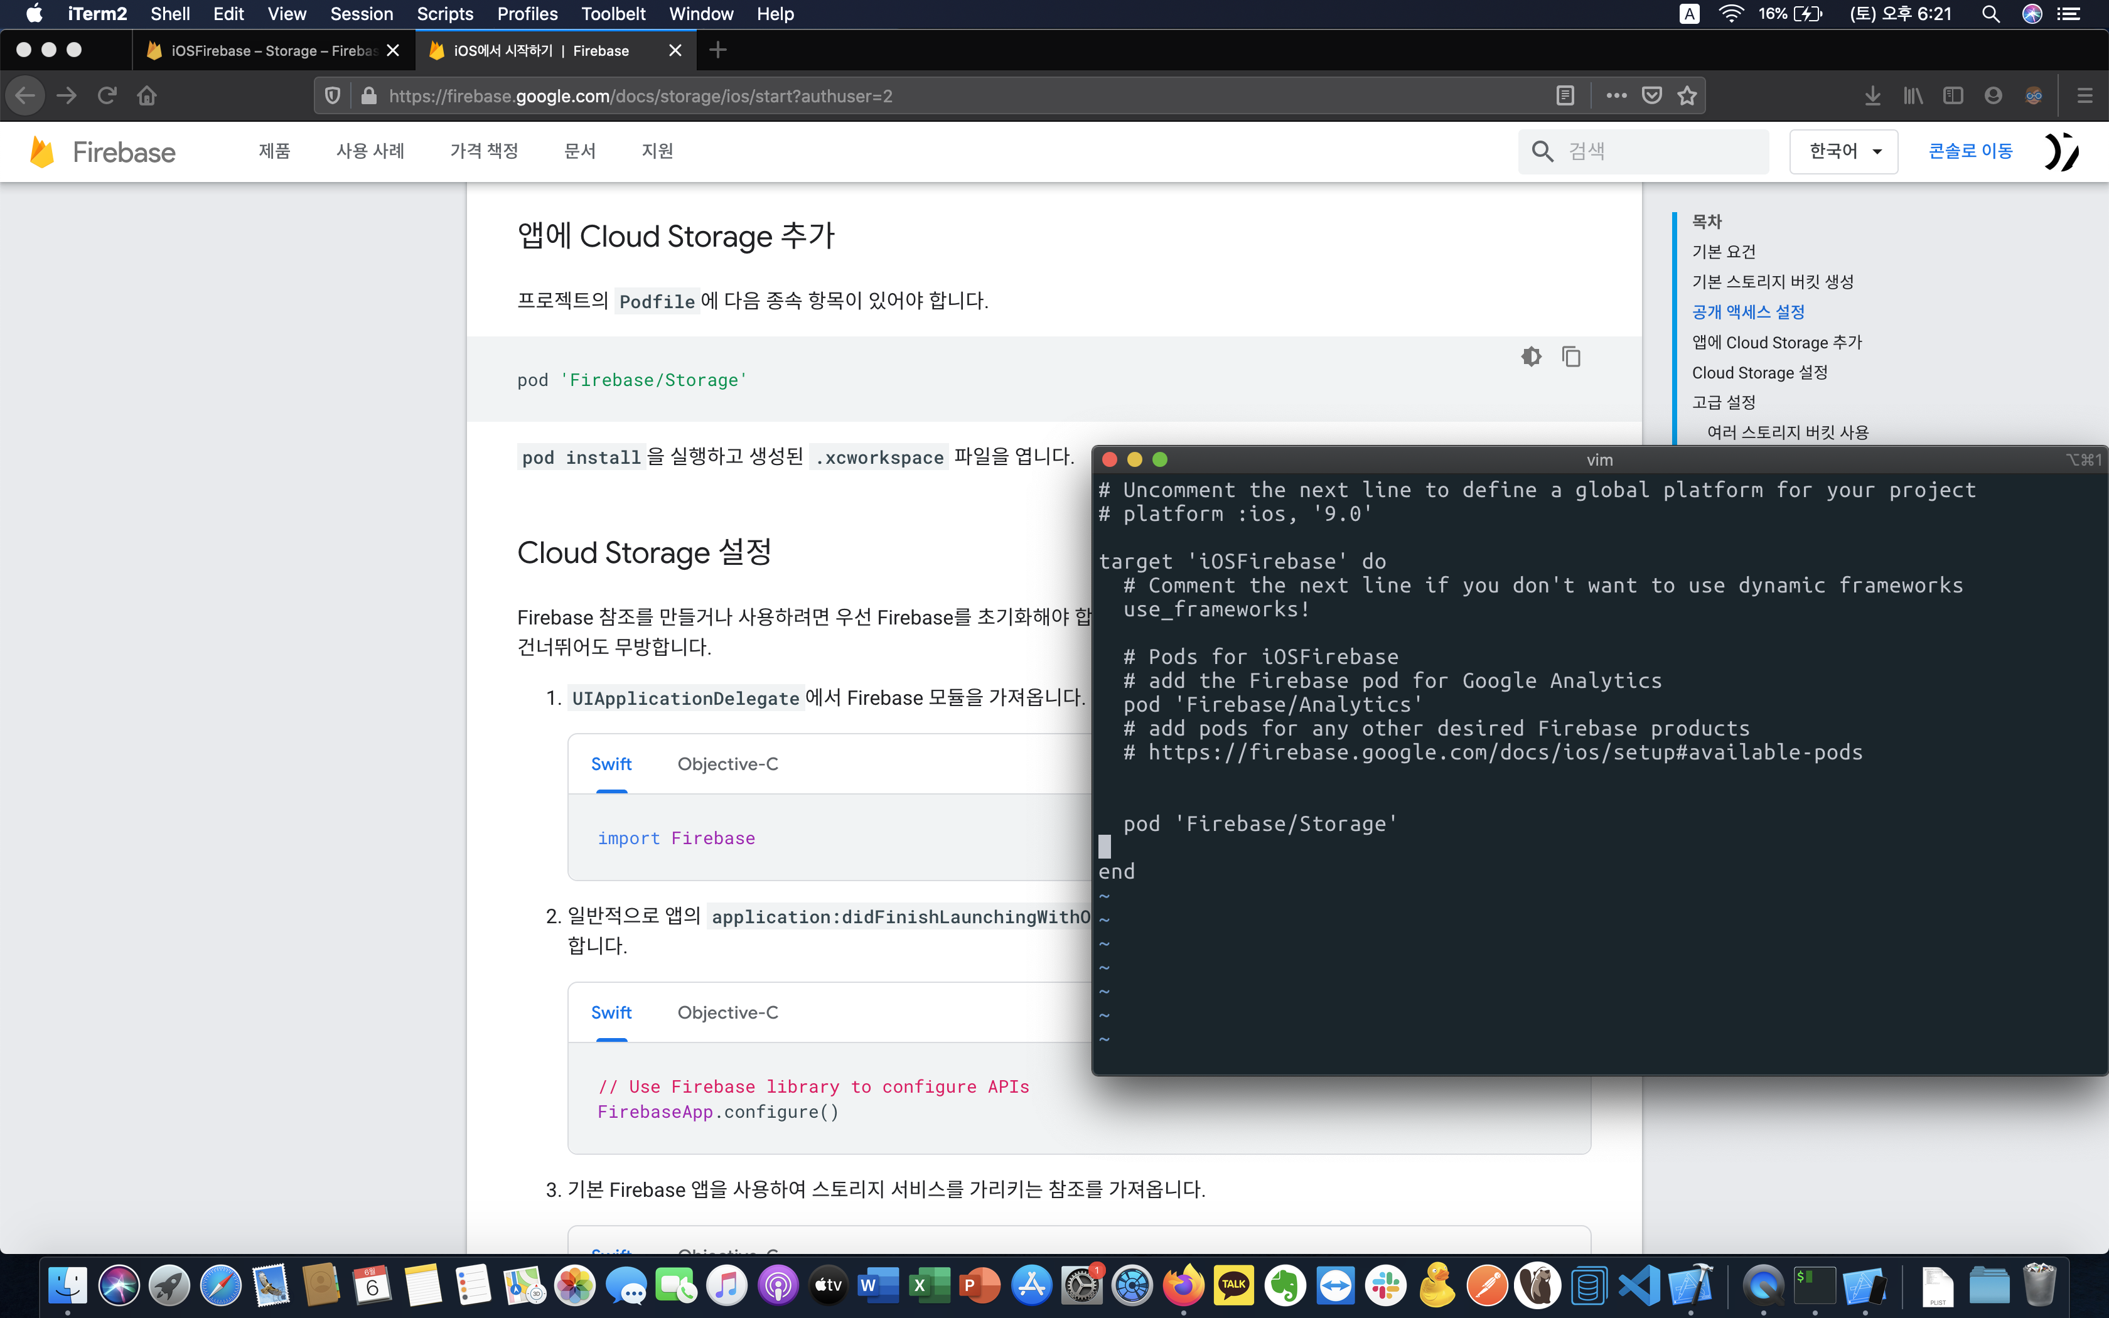Open the Profiles menu in iTerm2
This screenshot has width=2109, height=1318.
(527, 14)
